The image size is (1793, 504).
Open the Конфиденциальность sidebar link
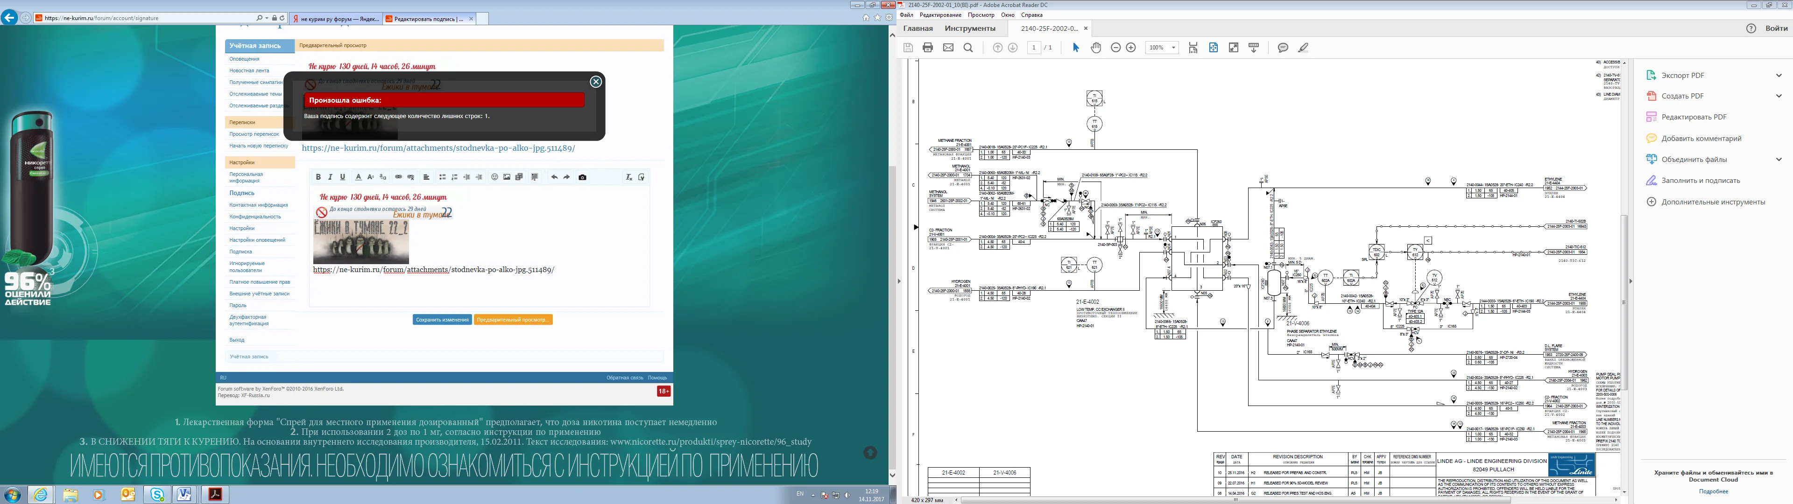(x=255, y=217)
